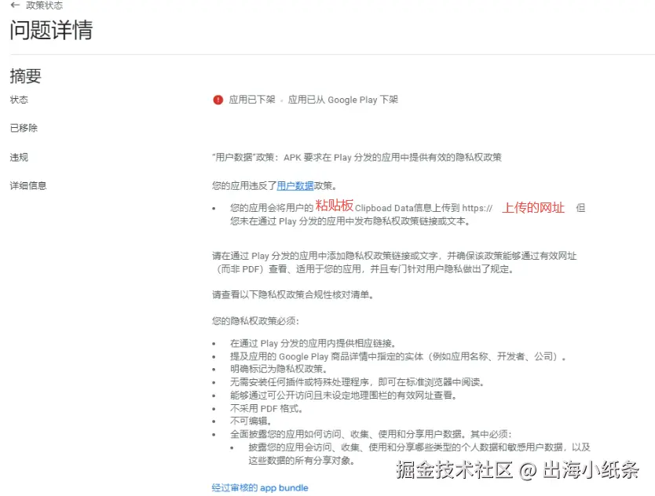Screen dimensions: 655x496
Task: Select the 违规 row label
Action: click(x=19, y=158)
